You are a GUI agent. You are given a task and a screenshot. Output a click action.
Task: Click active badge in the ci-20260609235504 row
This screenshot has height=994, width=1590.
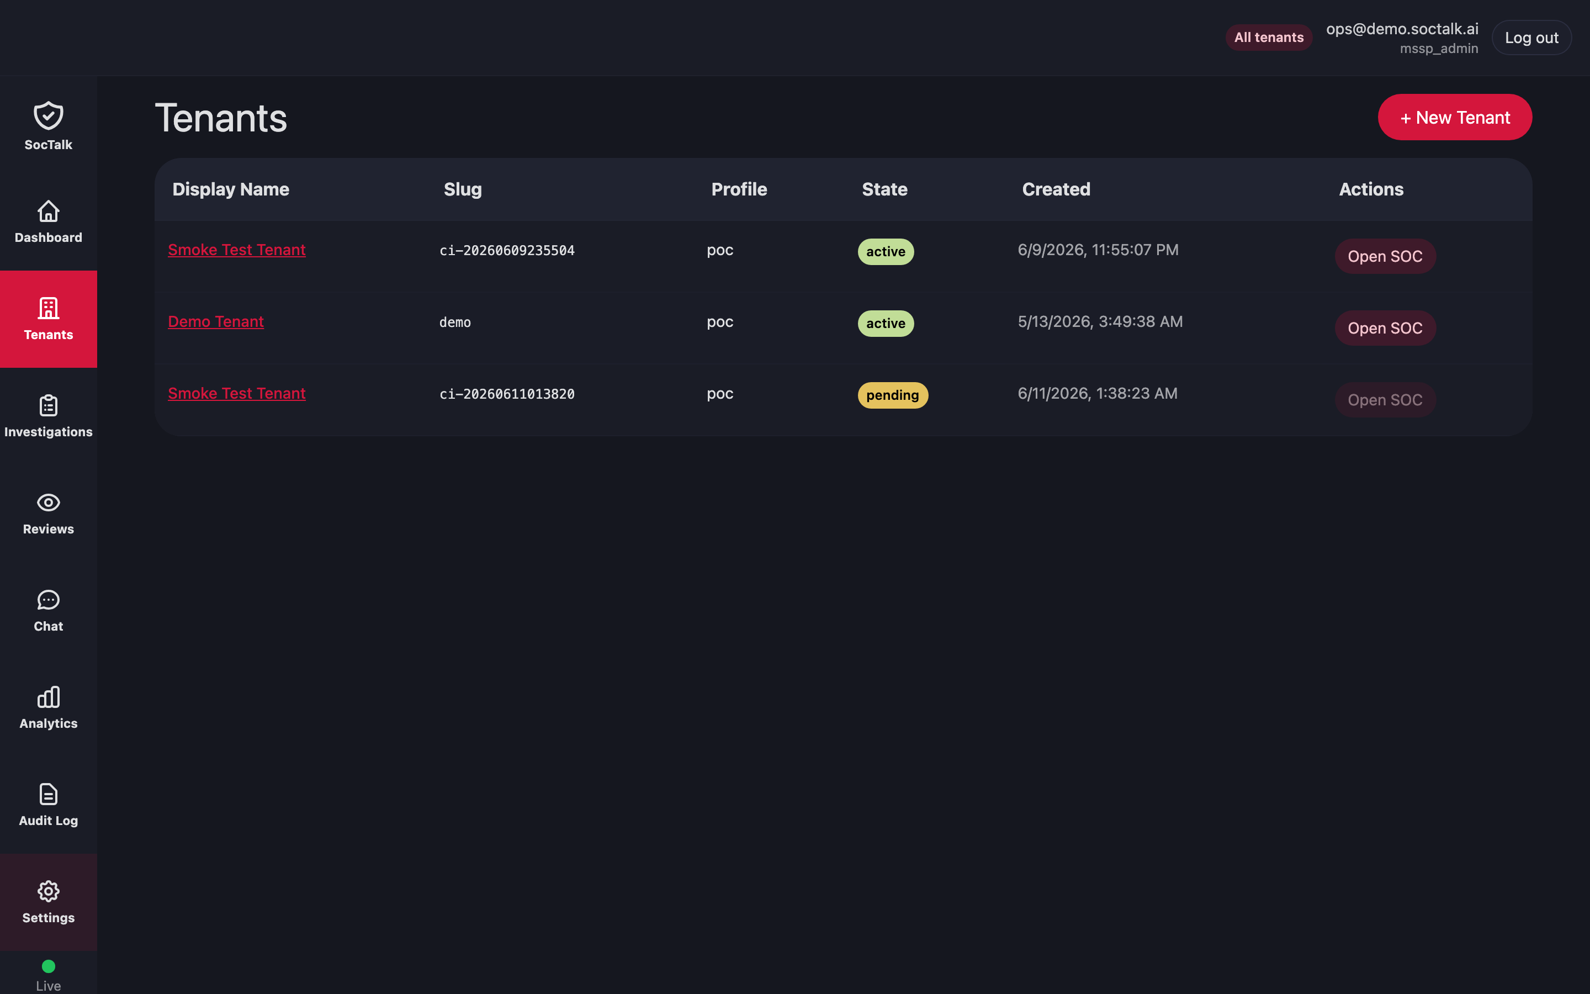[886, 252]
